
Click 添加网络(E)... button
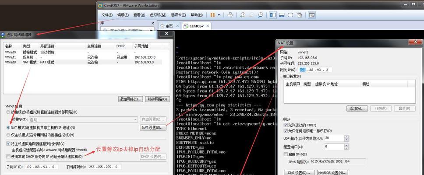(131, 99)
